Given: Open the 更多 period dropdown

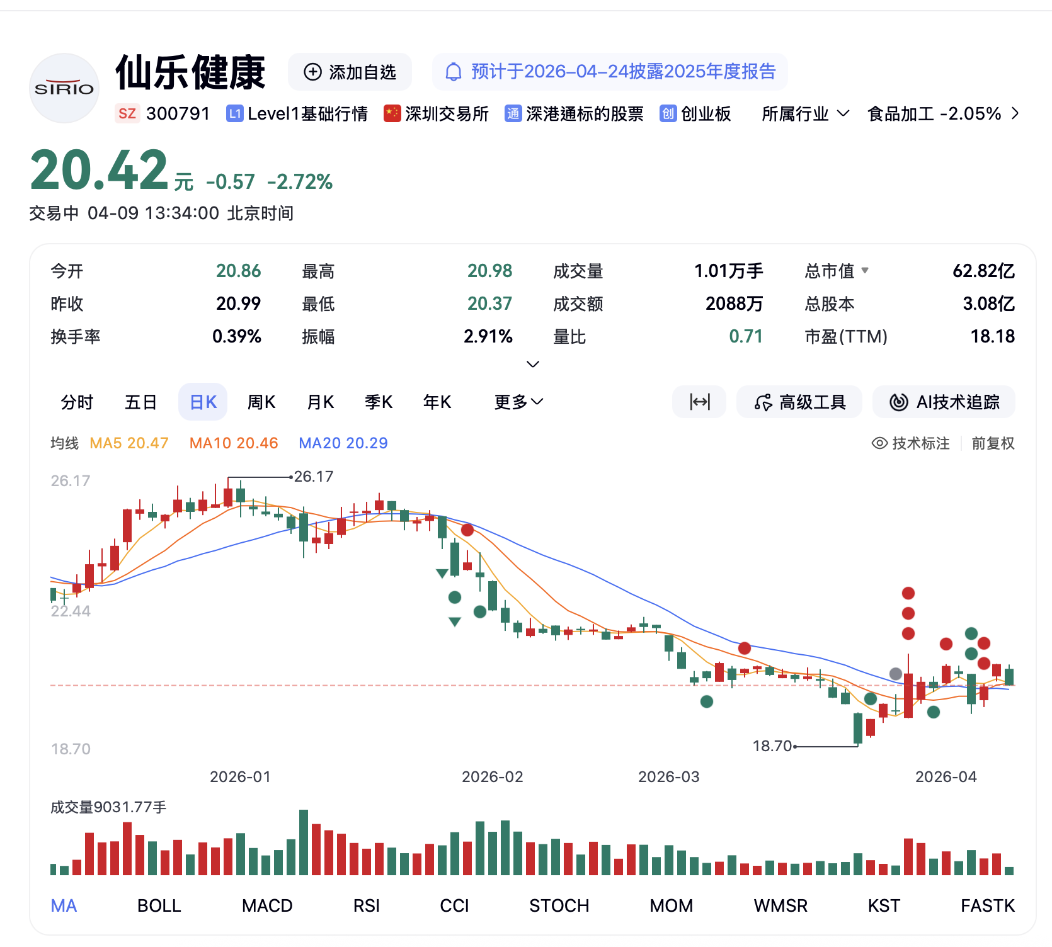Looking at the screenshot, I should click(x=518, y=402).
